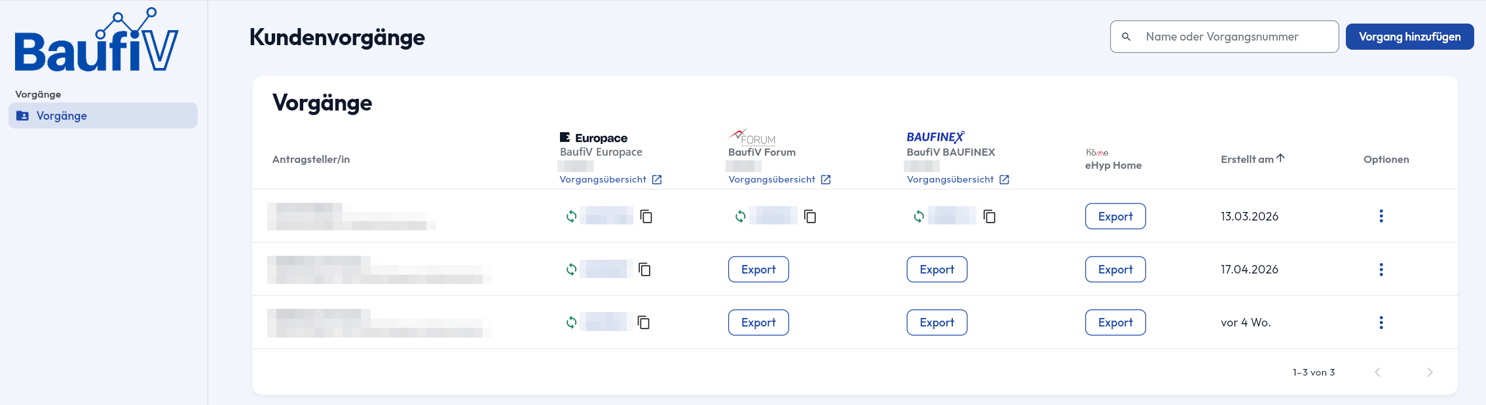
Task: Open options menu for 17.04.2026 row
Action: (x=1381, y=269)
